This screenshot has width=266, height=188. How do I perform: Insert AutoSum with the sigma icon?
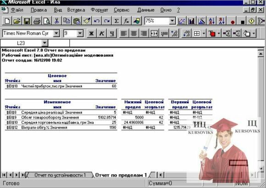pyautogui.click(x=116, y=21)
